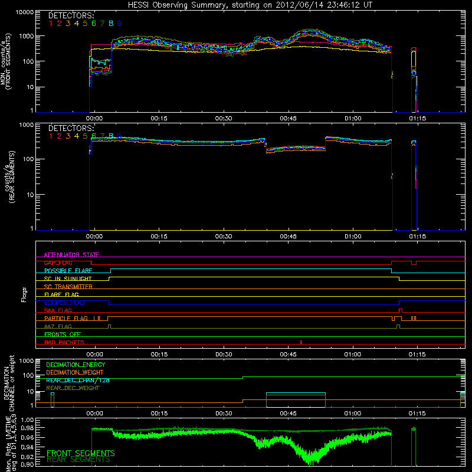
Task: Click 00:15 time label under the rear segments plot
Action: [159, 237]
